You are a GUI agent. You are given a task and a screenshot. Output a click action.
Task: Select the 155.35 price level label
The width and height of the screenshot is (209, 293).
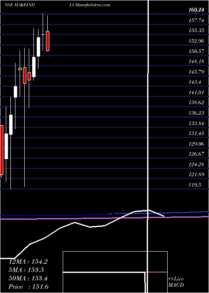pos(196,31)
